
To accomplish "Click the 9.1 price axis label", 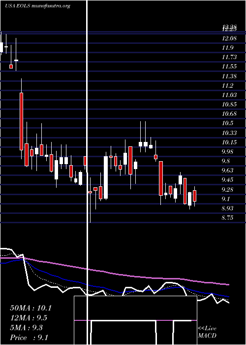I will pos(226,199).
